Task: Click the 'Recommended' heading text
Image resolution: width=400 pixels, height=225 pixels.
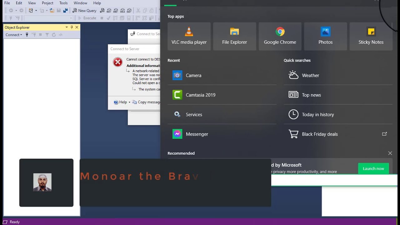Action: click(181, 153)
